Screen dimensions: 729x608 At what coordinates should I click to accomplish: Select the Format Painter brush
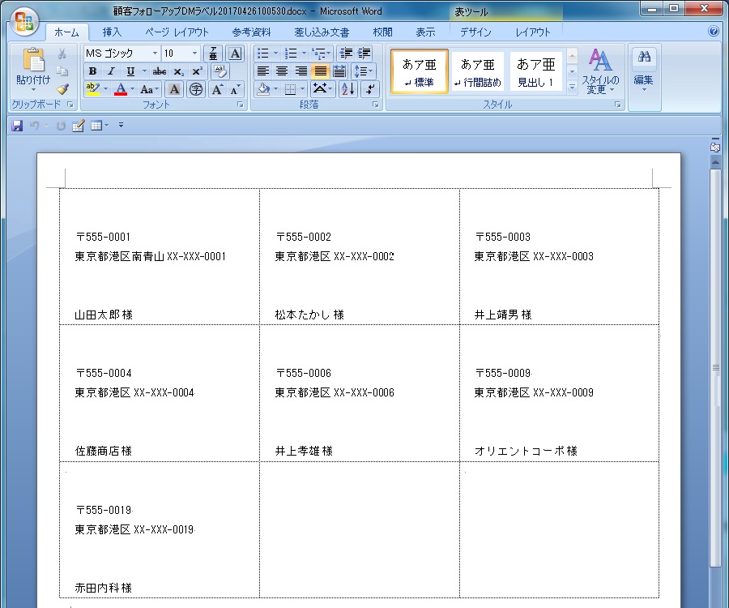(x=62, y=89)
